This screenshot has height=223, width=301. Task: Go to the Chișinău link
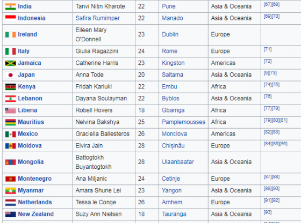(173, 146)
